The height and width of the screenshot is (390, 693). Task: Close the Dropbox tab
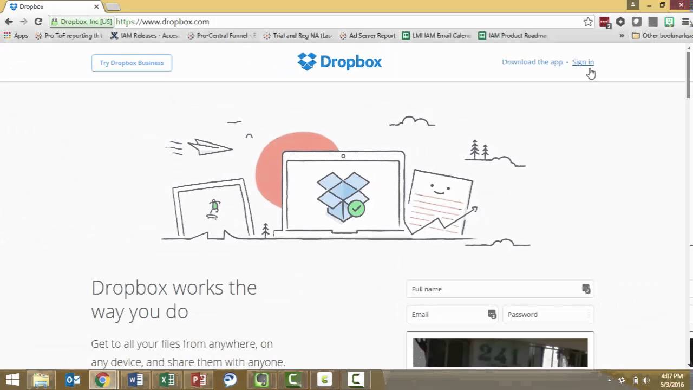(x=96, y=6)
